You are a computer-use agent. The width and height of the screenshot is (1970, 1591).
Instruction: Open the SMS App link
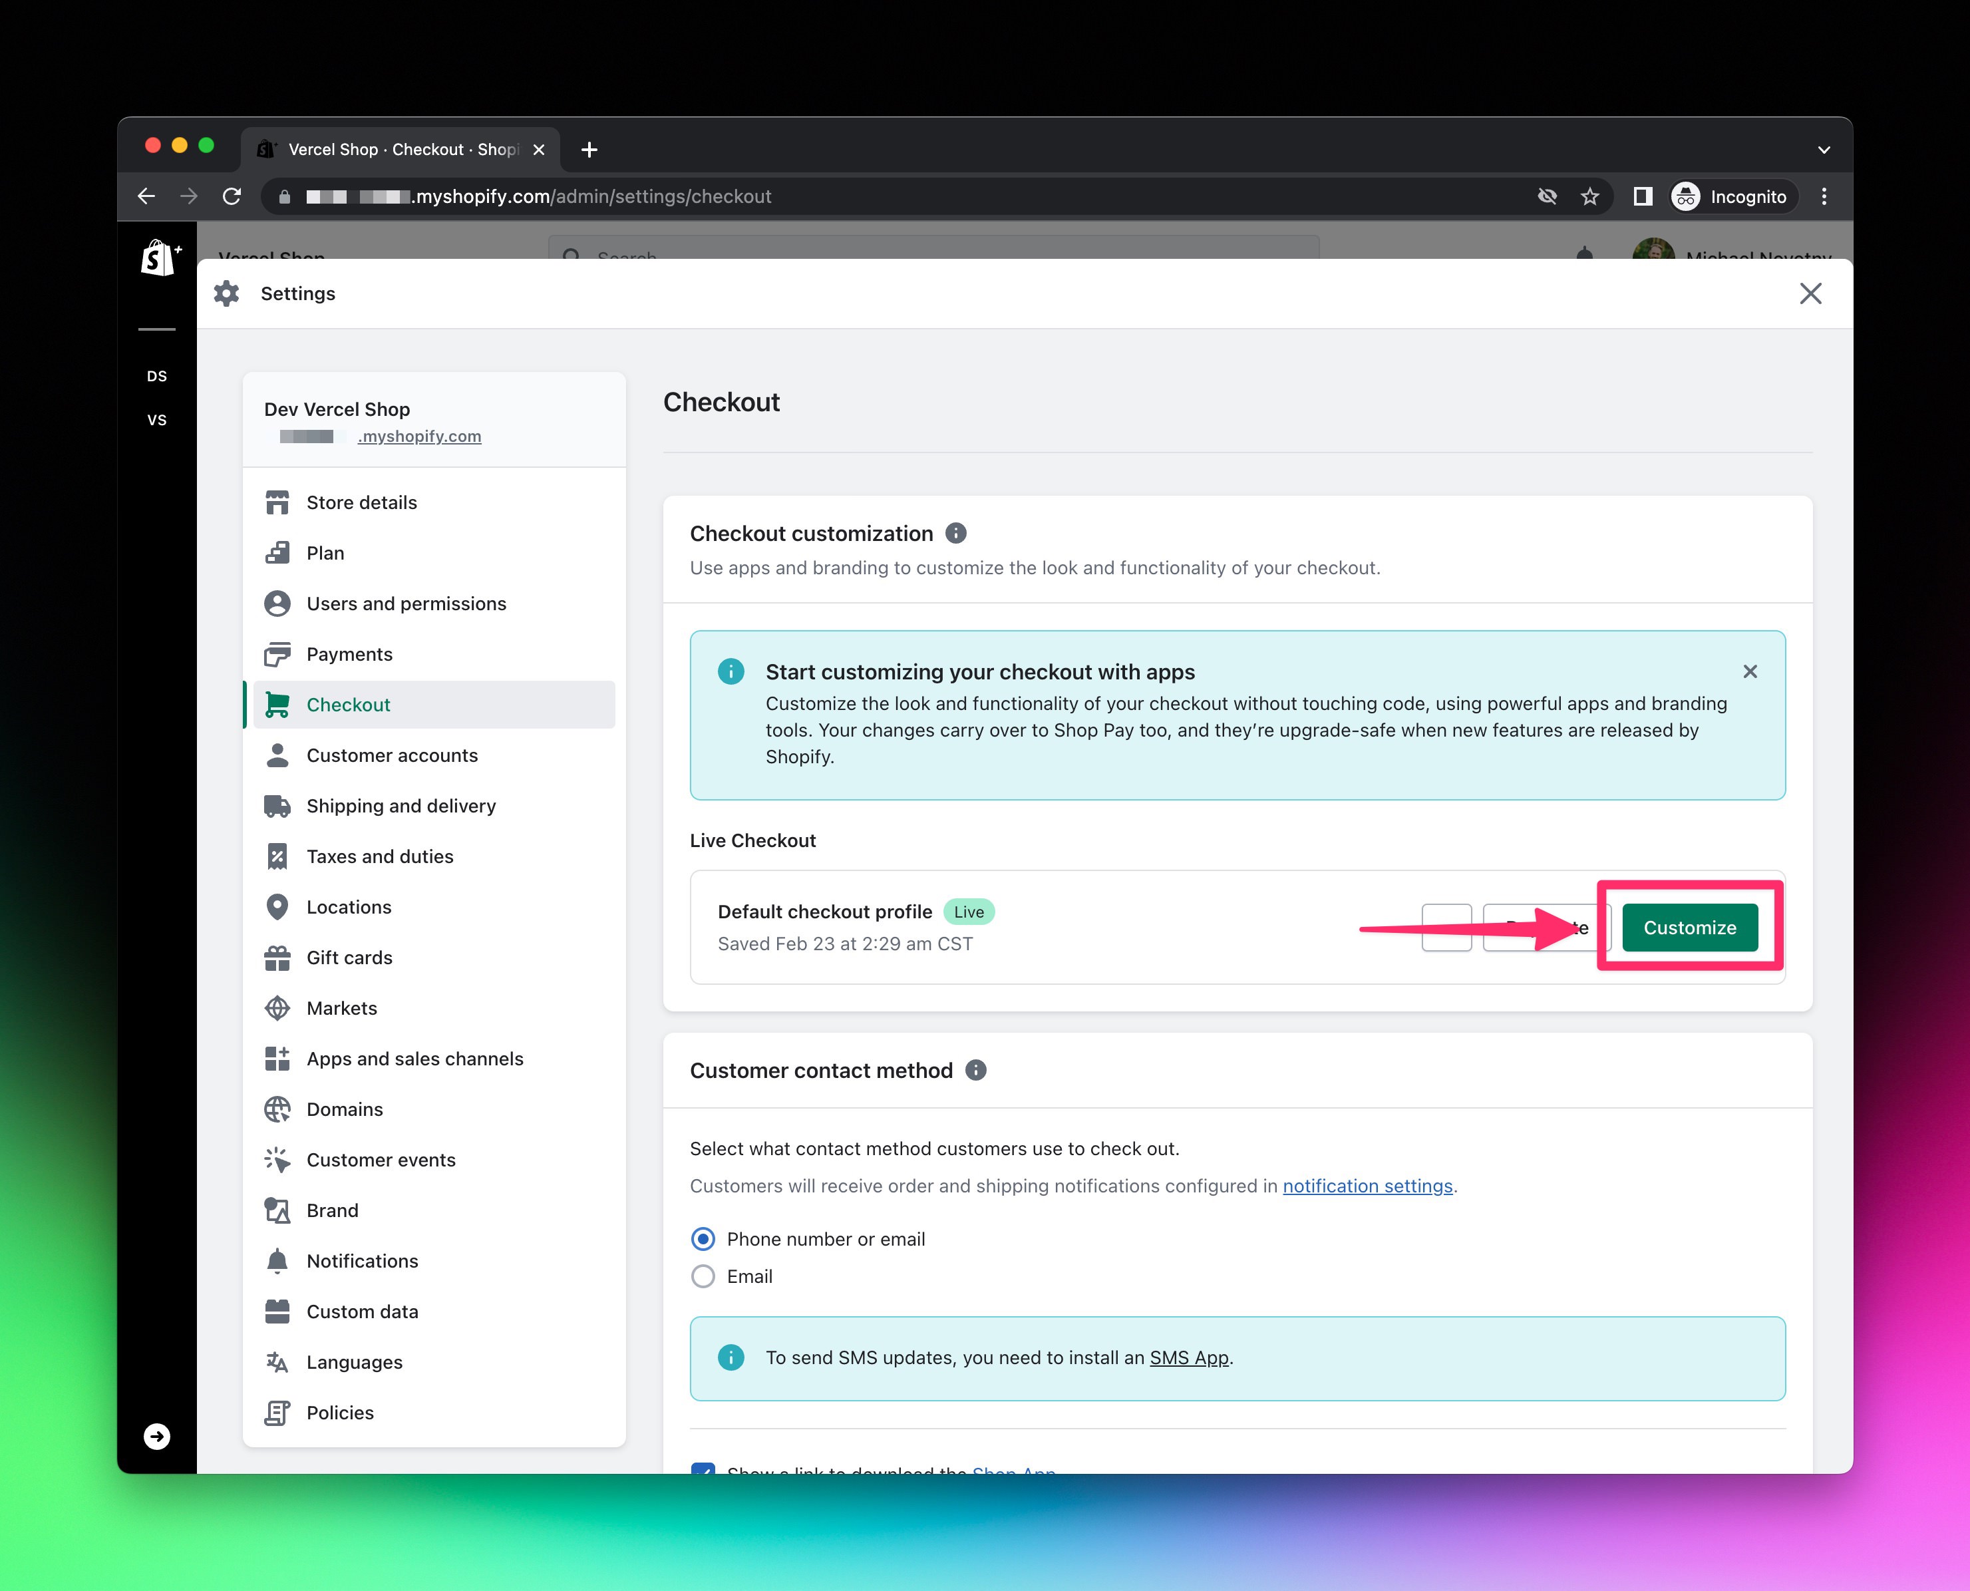(1188, 1357)
